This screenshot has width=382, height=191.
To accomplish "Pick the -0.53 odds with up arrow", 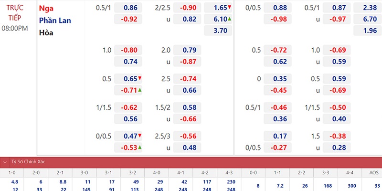I will pyautogui.click(x=128, y=148).
